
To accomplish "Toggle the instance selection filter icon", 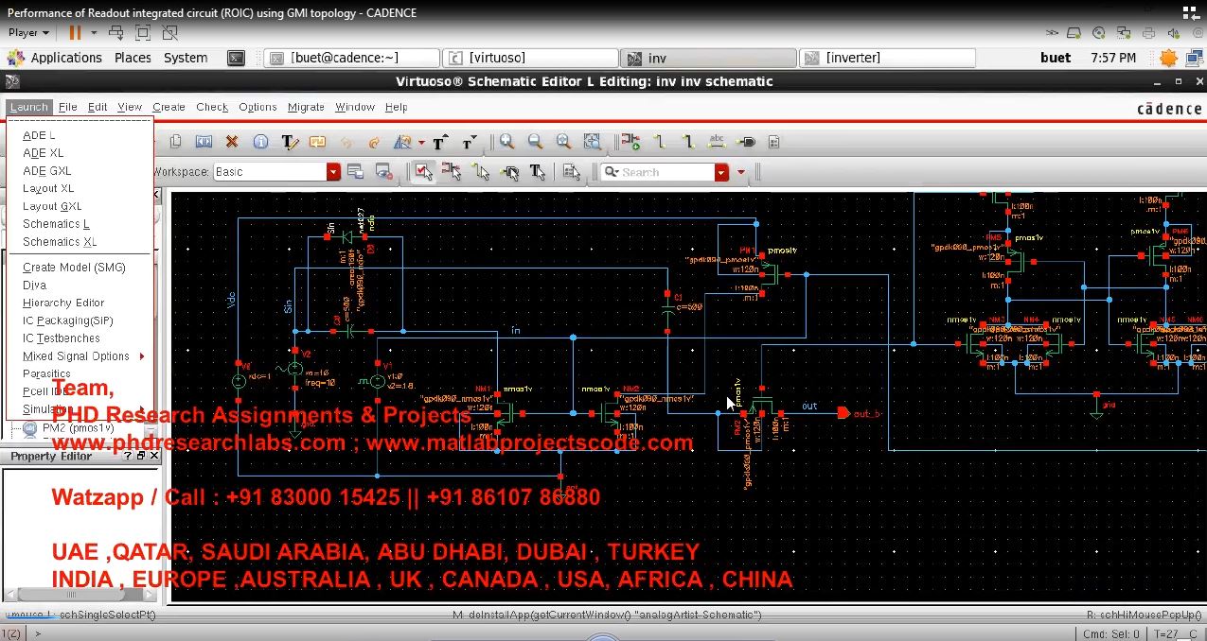I will [x=452, y=172].
